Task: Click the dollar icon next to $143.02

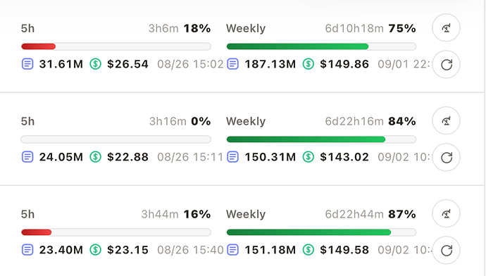Action: pyautogui.click(x=308, y=157)
